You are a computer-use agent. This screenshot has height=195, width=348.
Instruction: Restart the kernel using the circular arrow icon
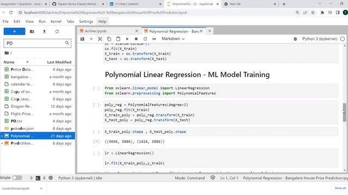pyautogui.click(x=145, y=39)
